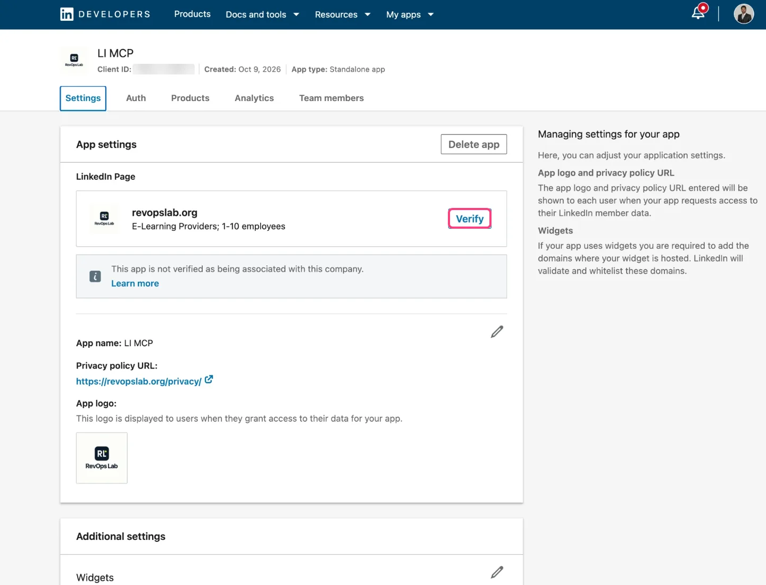Click the Managing settings for your app heading
This screenshot has width=766, height=585.
(x=609, y=134)
